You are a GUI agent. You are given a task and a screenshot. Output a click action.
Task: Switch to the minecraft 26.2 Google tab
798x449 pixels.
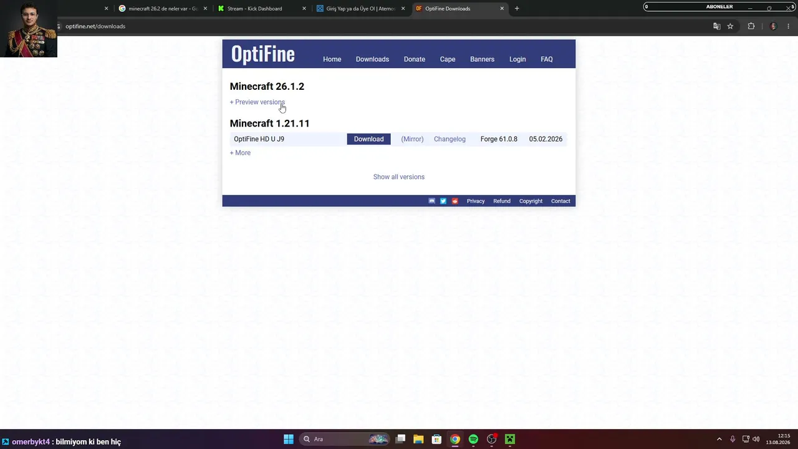pyautogui.click(x=163, y=9)
